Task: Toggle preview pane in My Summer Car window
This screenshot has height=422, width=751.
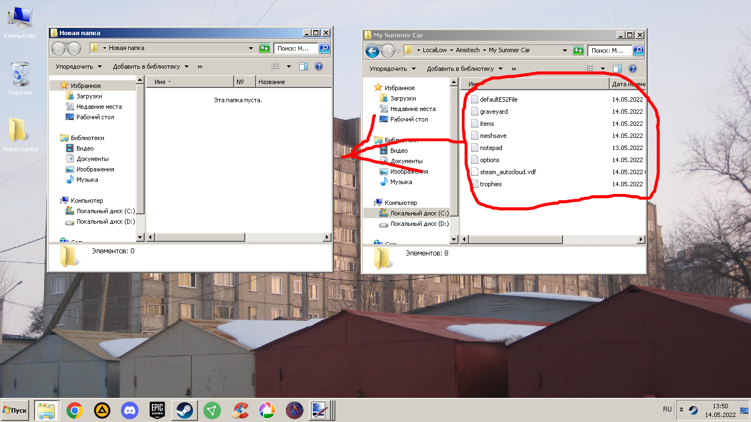Action: [617, 69]
